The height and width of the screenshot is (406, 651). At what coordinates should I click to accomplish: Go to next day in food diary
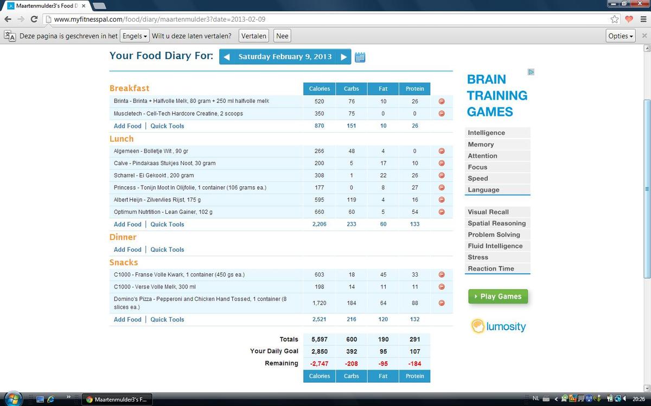(x=344, y=57)
